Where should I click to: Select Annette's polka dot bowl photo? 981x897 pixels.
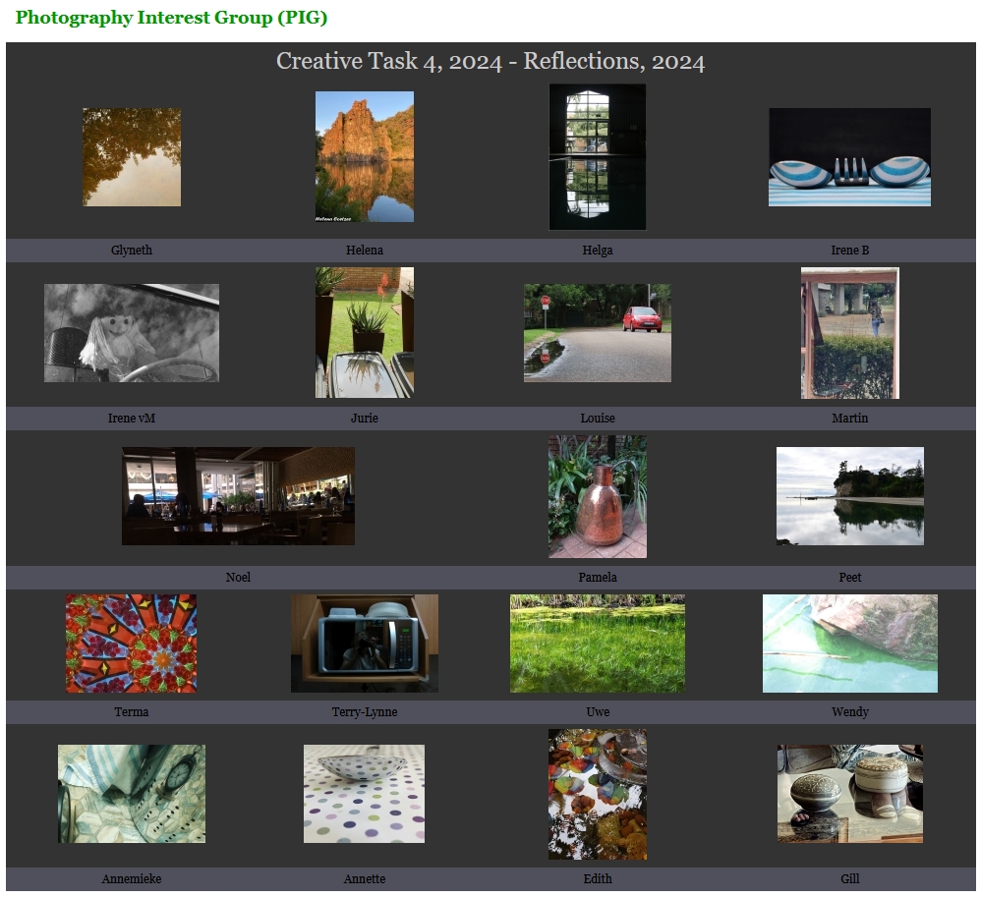click(x=364, y=794)
